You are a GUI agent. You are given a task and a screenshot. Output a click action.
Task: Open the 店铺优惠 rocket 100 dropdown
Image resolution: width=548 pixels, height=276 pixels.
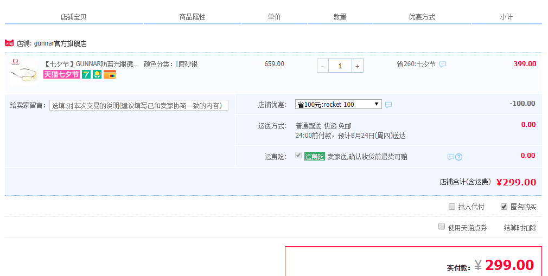(339, 104)
